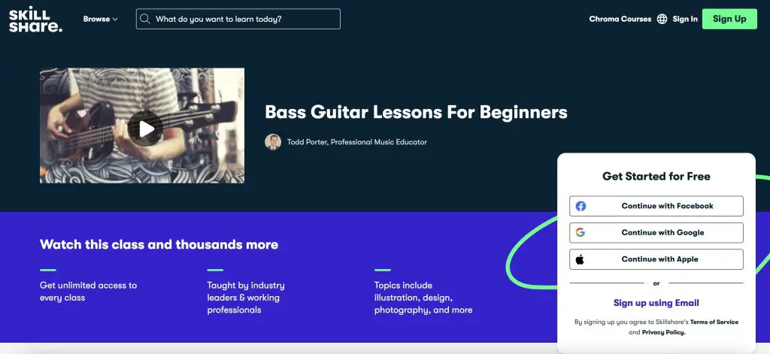770x354 pixels.
Task: Open the Privacy Policy link
Action: tap(663, 332)
